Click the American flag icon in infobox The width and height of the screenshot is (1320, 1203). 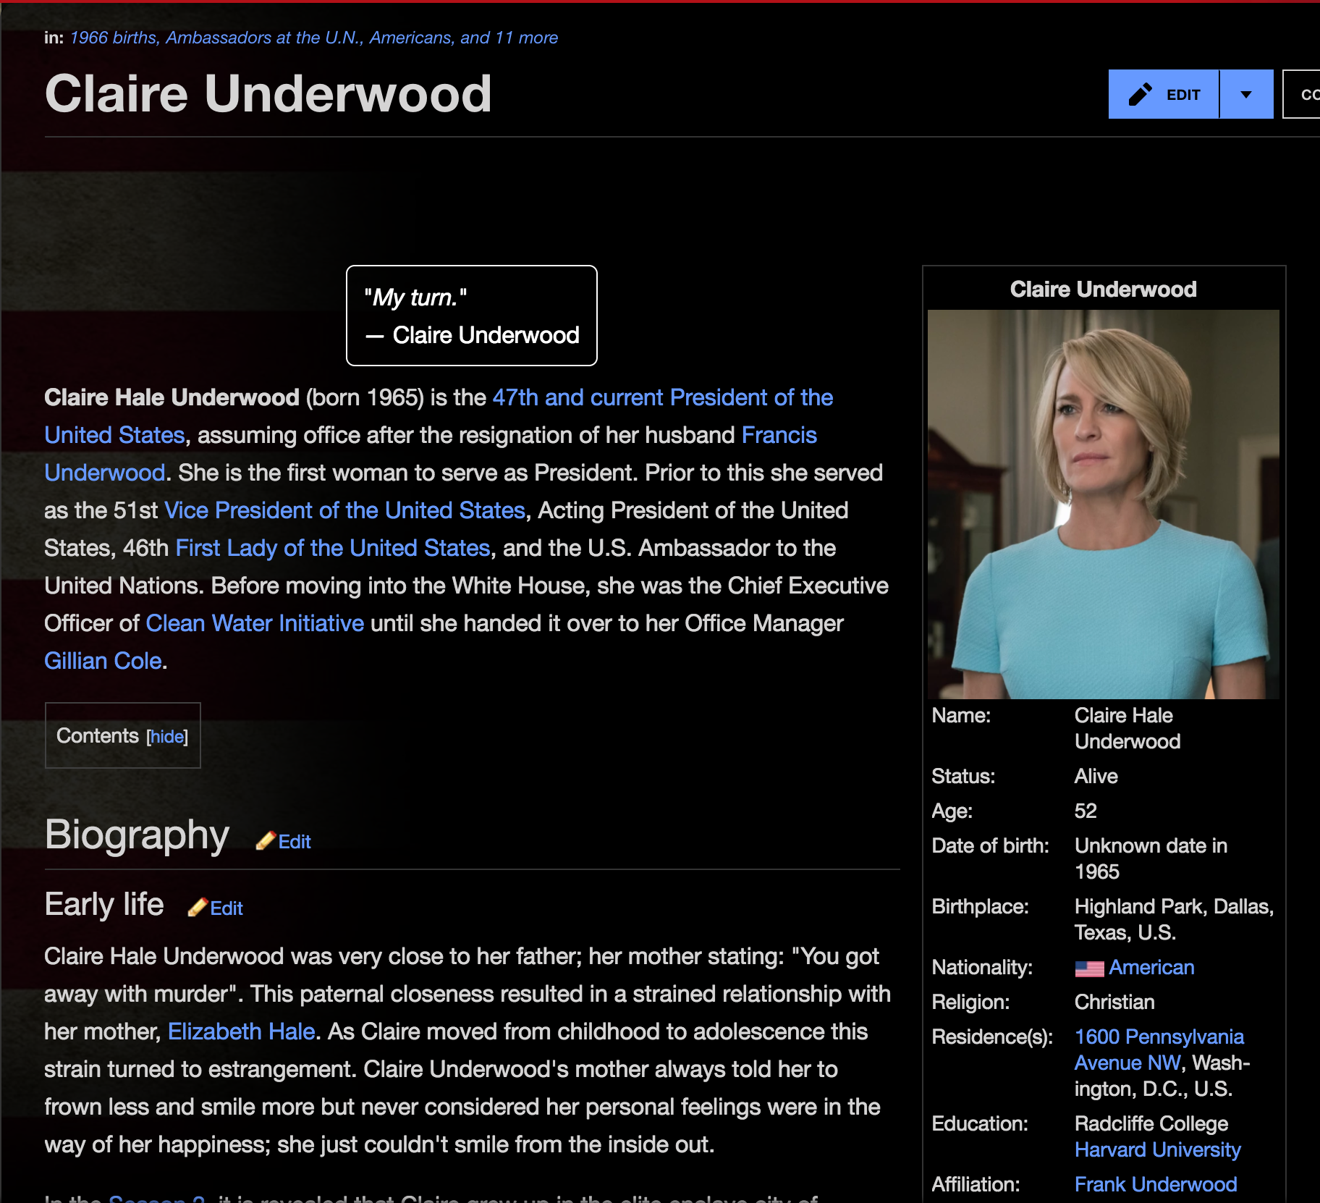coord(1089,968)
